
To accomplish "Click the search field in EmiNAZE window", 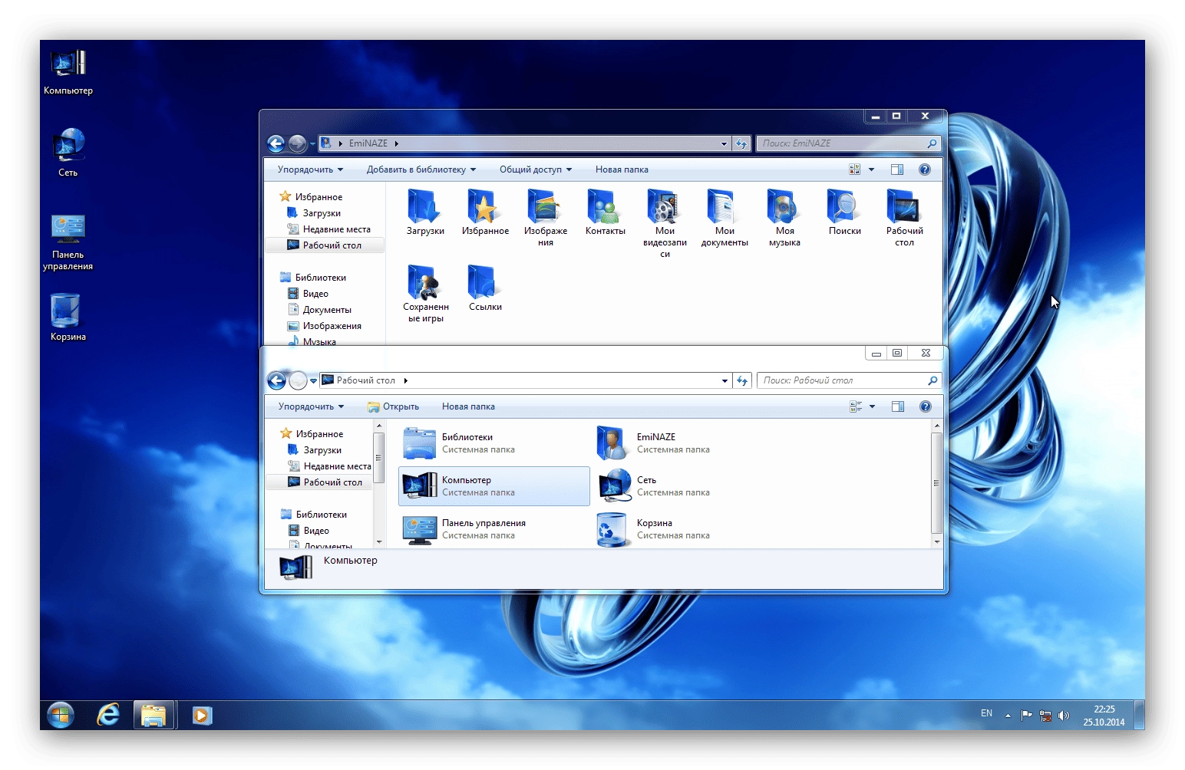I will pyautogui.click(x=848, y=143).
